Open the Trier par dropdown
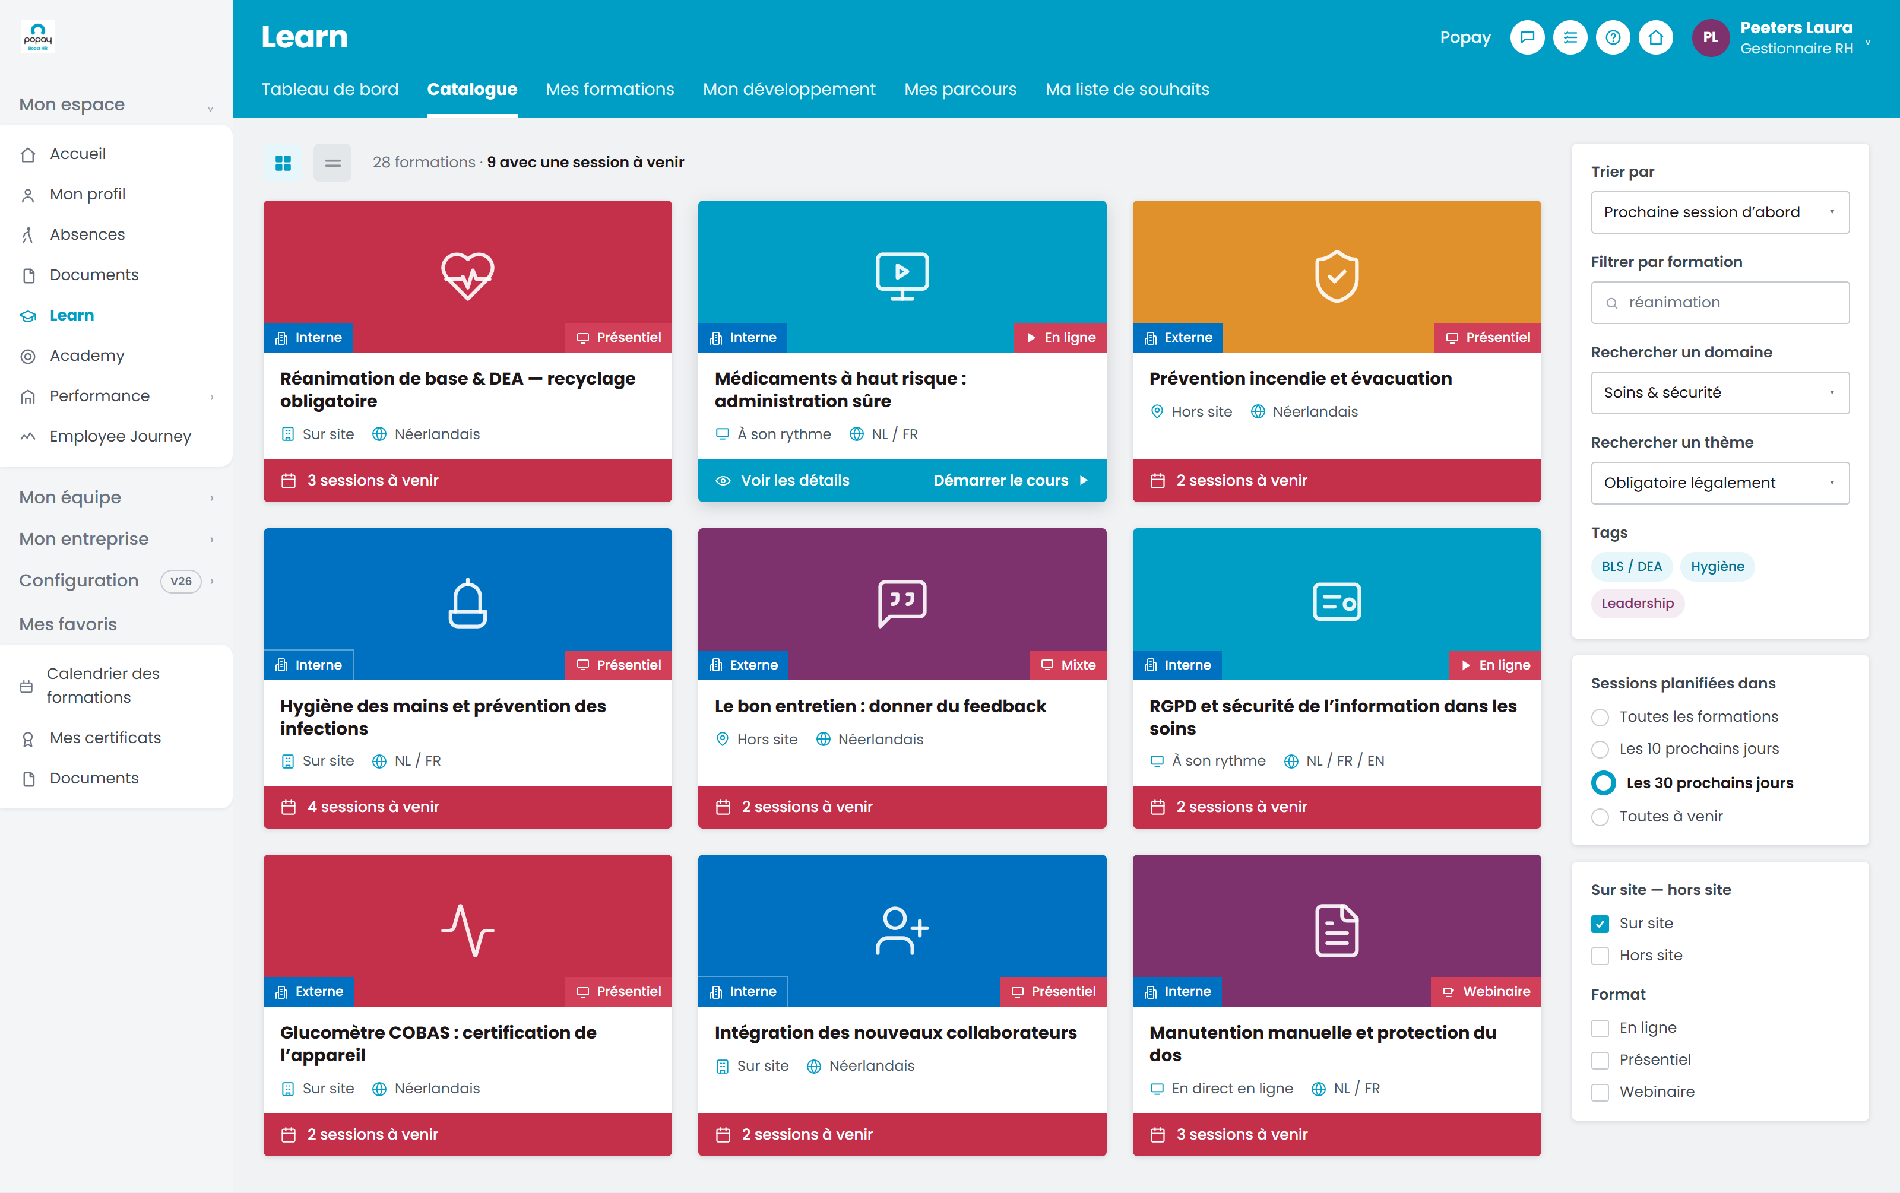1900x1193 pixels. 1719,212
